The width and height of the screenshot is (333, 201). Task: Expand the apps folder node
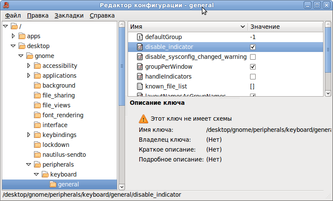[13, 36]
